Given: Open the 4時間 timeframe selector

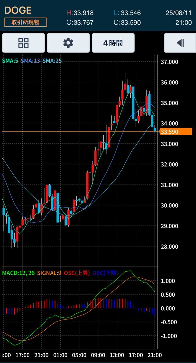Looking at the screenshot, I should (113, 43).
